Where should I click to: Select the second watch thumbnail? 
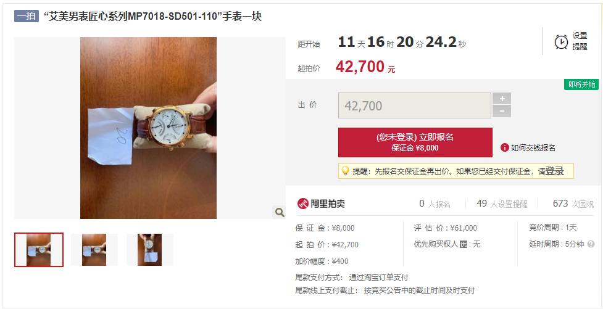tap(94, 250)
